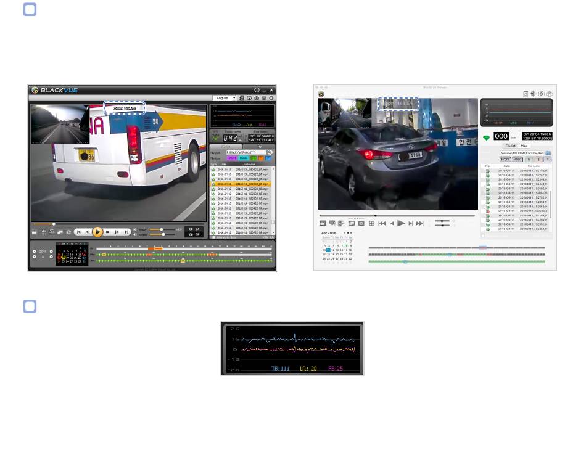586x455 pixels.
Task: Click the four-pane grid icon in Mac viewer
Action: [x=371, y=223]
